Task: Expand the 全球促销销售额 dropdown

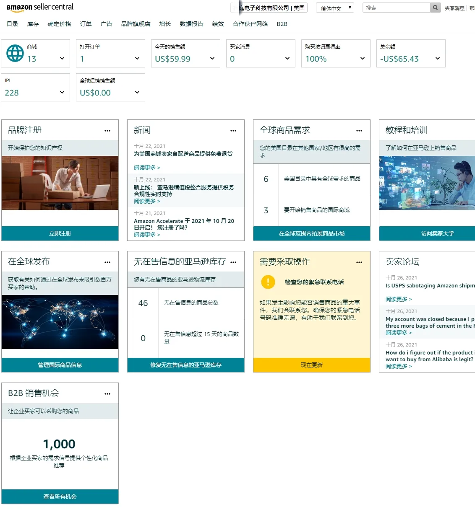Action: pyautogui.click(x=137, y=93)
